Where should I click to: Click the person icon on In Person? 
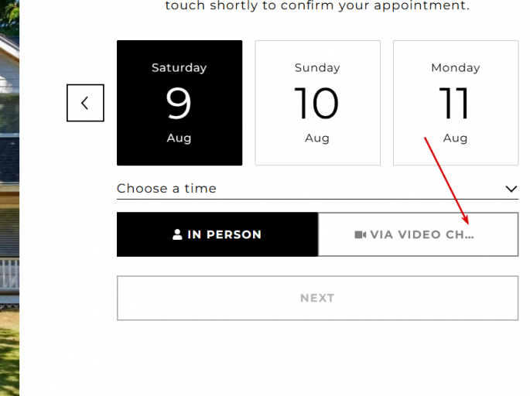[x=177, y=234]
